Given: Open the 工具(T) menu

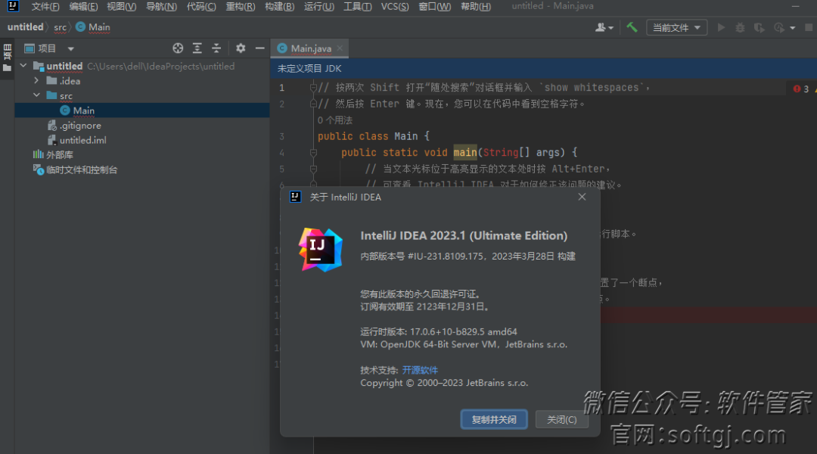Looking at the screenshot, I should 357,7.
